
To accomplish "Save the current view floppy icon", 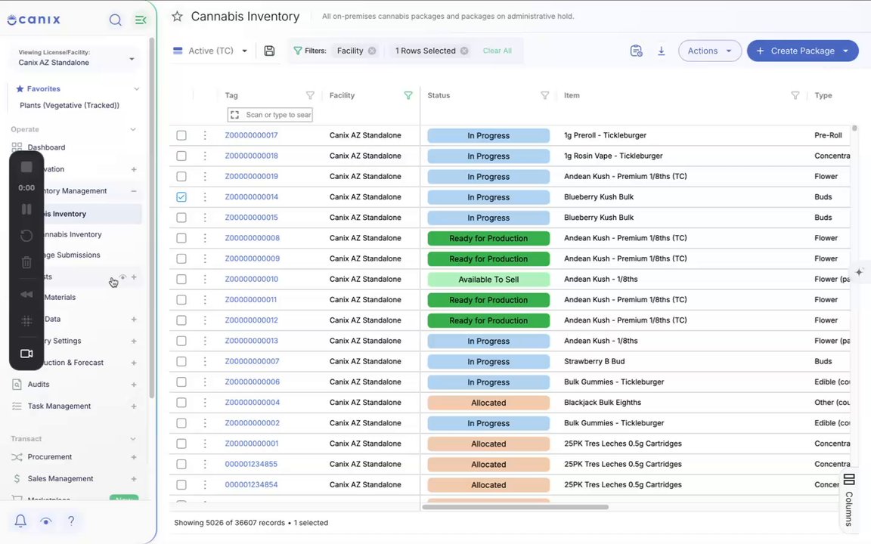I will click(269, 51).
